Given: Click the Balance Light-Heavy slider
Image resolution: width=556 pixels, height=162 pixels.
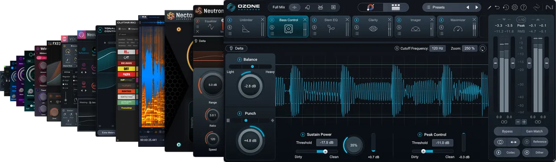Looking at the screenshot, I should pyautogui.click(x=251, y=66).
